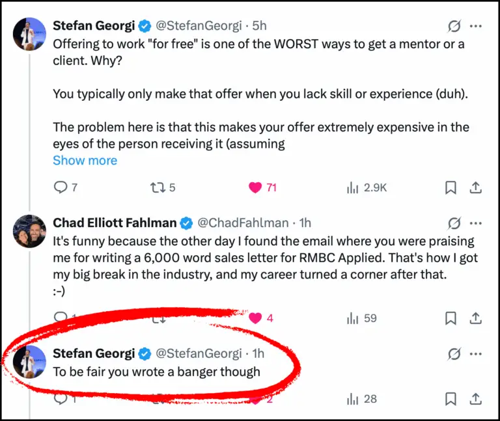
Task: Share Chad Fahlman's reply
Action: (x=476, y=318)
